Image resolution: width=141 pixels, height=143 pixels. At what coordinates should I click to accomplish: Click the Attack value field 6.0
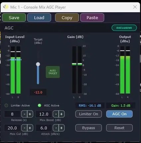tap(44, 128)
